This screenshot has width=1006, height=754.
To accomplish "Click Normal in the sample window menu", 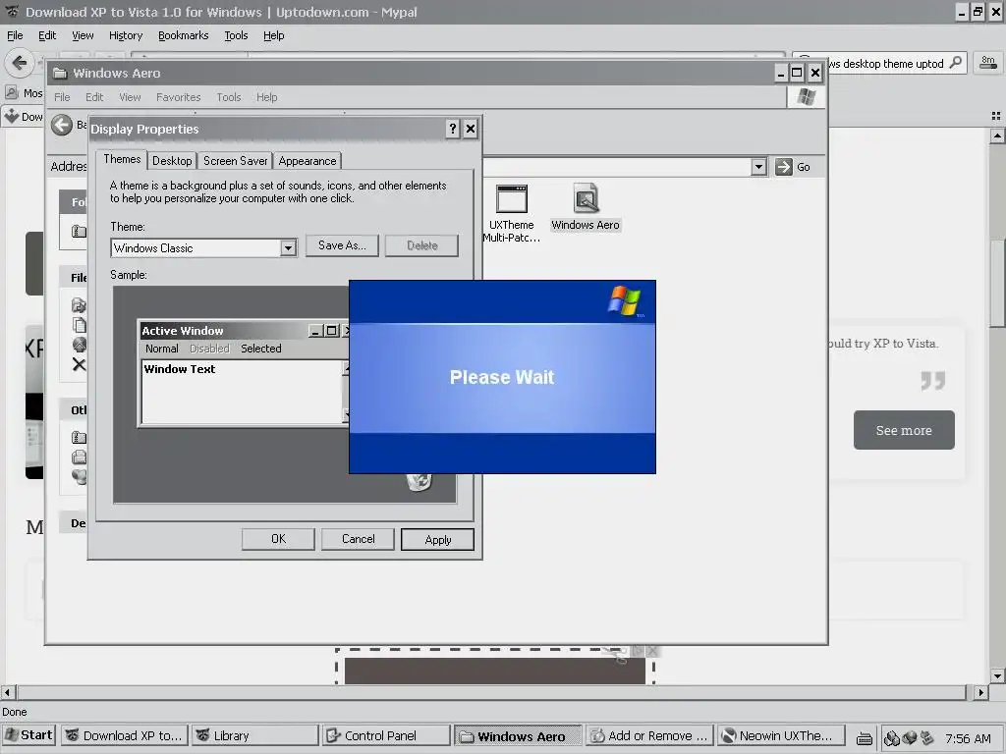I will tap(162, 349).
